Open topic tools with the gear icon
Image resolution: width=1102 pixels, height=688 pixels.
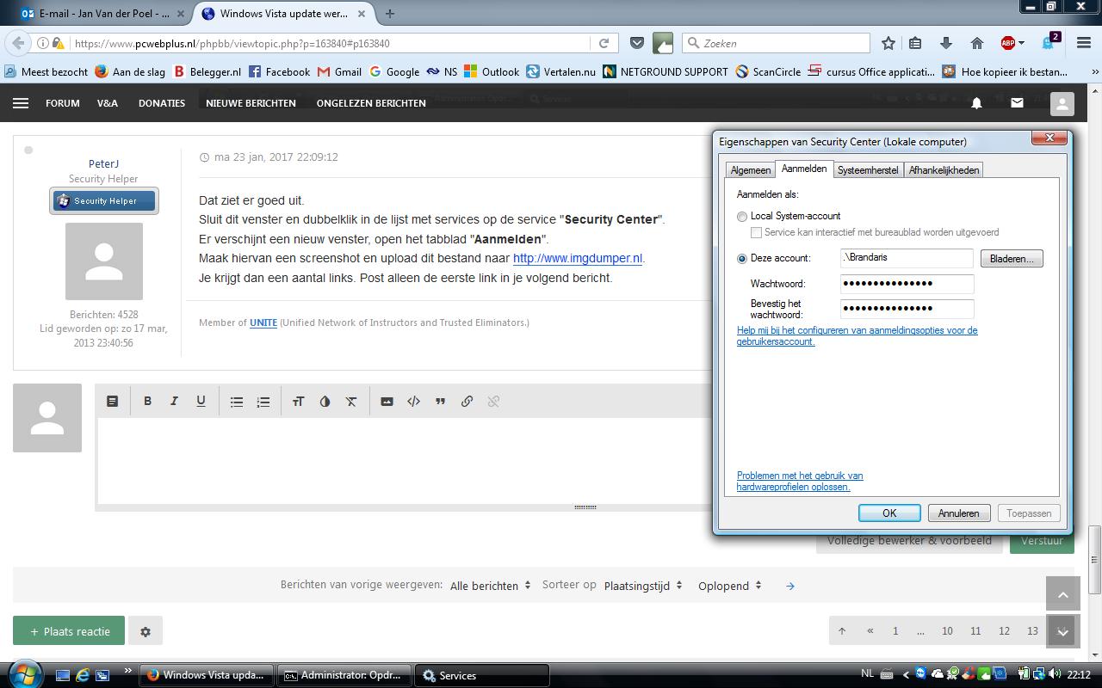click(x=145, y=631)
